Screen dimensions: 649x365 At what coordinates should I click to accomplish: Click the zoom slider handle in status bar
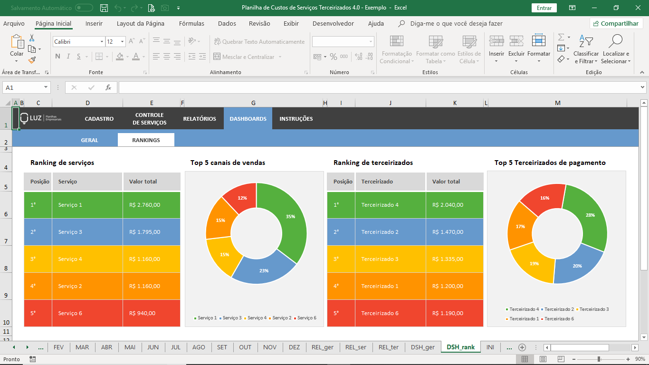pyautogui.click(x=599, y=359)
